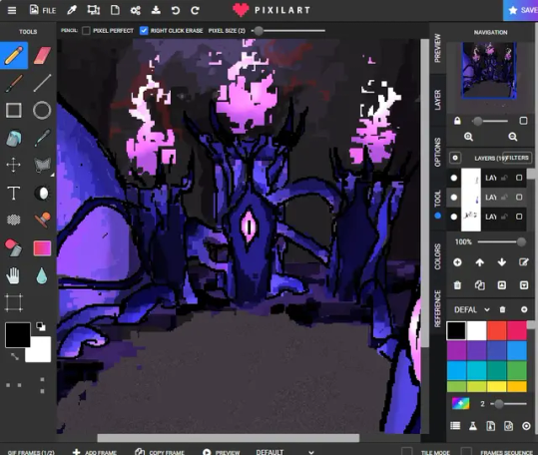Tick the checkbox on the third layer row
Screen dimensions: 538x455
(519, 217)
